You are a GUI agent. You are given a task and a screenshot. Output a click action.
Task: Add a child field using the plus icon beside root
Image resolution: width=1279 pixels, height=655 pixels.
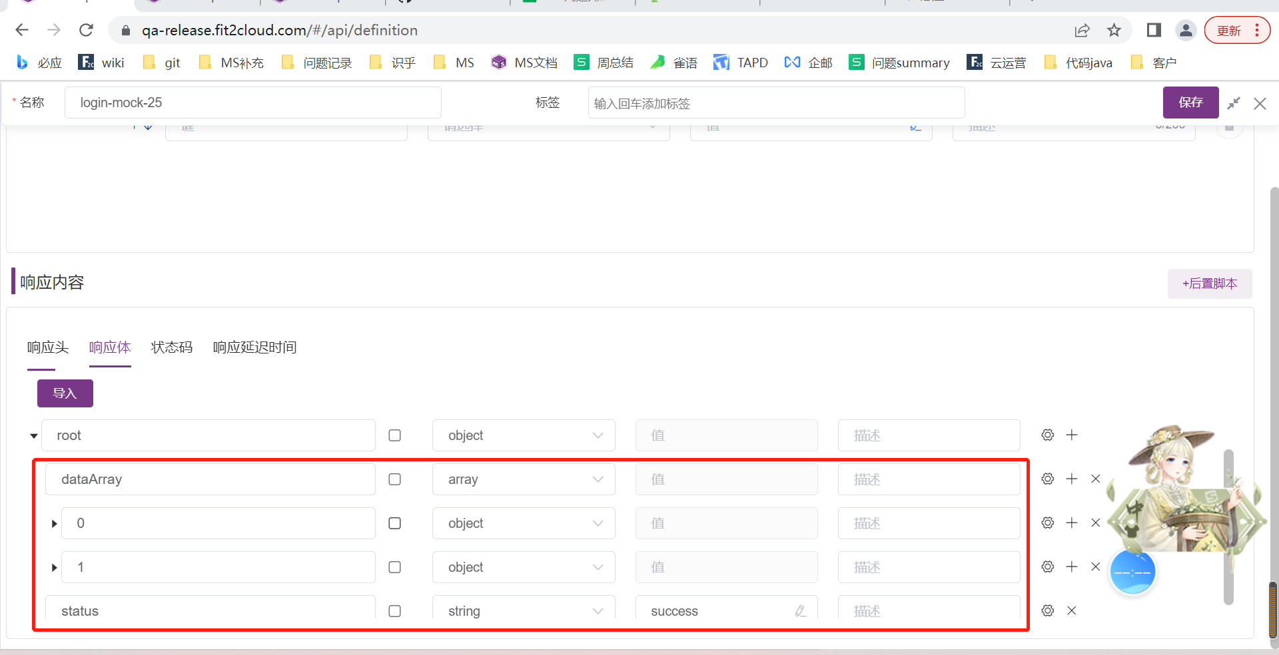[1072, 435]
